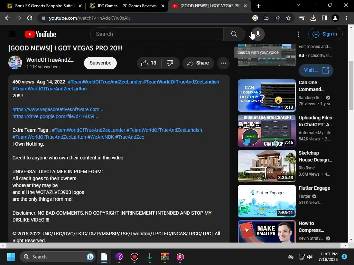Open Can One Command video thumbnail
The width and height of the screenshot is (354, 265).
(x=267, y=96)
